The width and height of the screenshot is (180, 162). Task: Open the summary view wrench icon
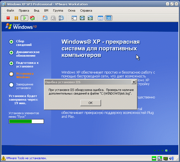point(100,18)
